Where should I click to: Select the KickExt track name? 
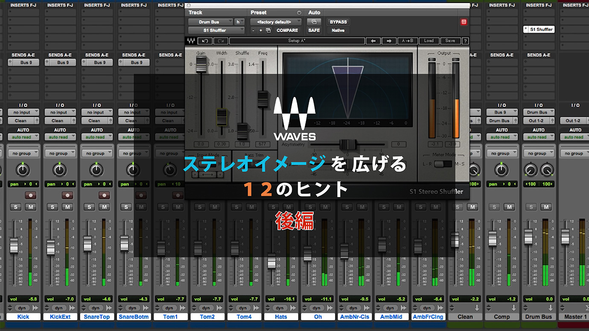60,317
